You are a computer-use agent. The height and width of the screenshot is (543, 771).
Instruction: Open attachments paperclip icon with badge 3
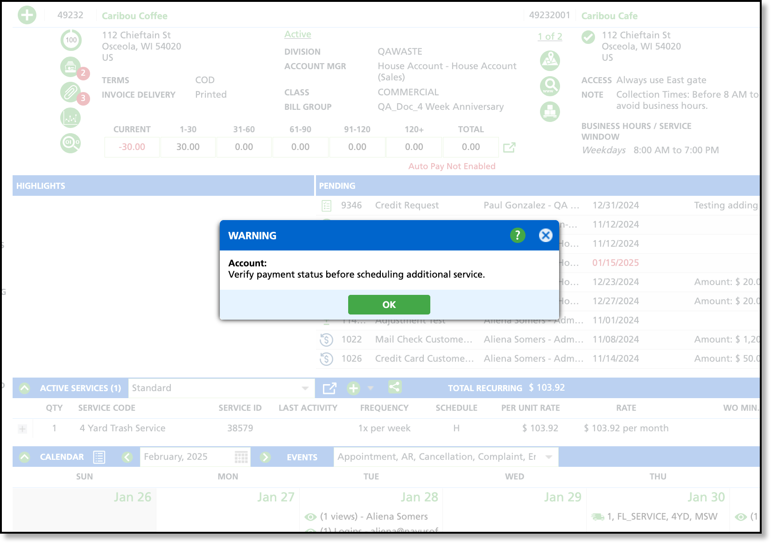click(x=71, y=92)
